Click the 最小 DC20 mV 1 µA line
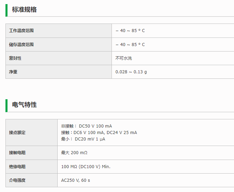This screenshot has width=234, height=192. (83, 139)
